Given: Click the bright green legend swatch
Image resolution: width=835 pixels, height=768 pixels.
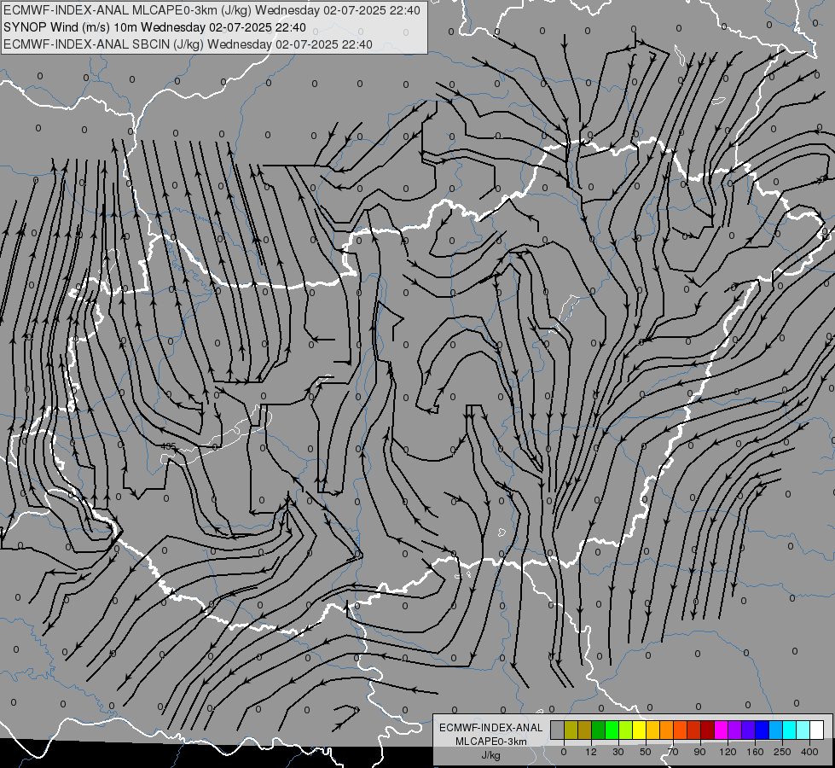Looking at the screenshot, I should [612, 730].
